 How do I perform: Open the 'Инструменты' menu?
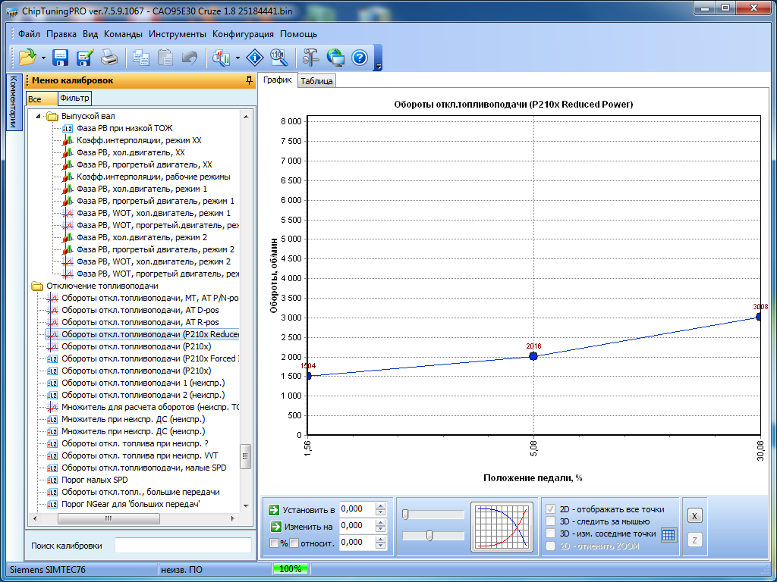click(x=177, y=34)
